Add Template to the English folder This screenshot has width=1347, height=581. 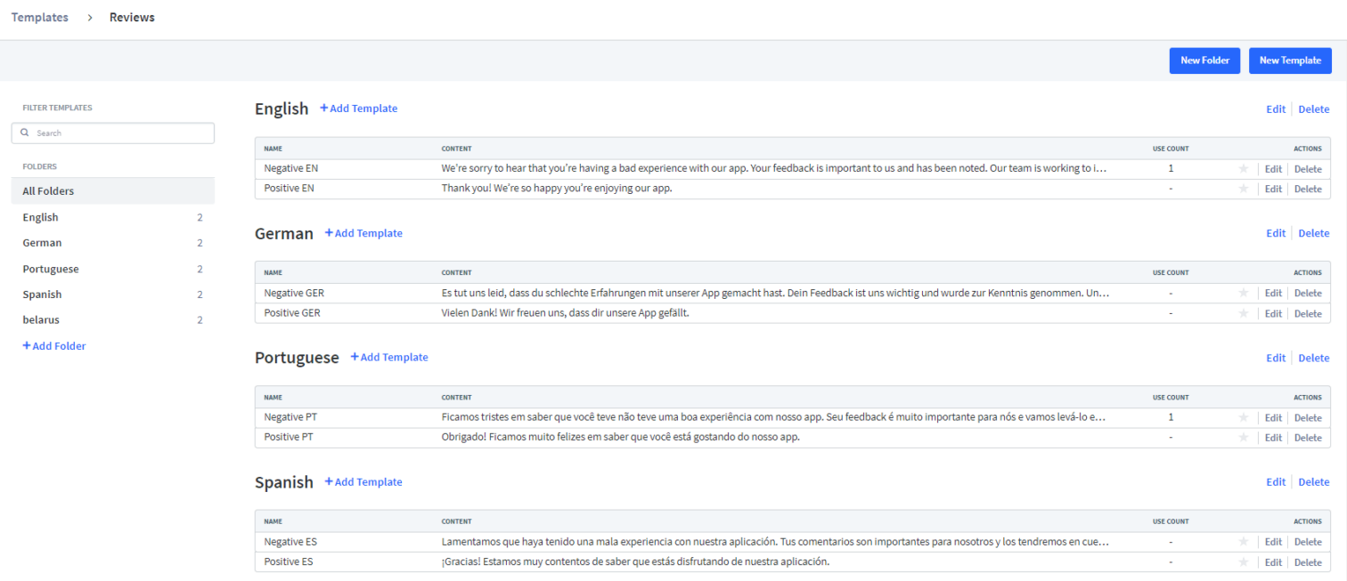pos(359,109)
